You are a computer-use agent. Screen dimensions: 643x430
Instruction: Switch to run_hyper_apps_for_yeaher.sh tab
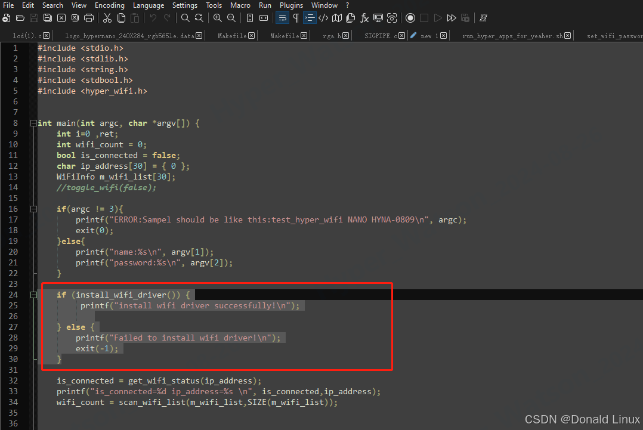tap(512, 36)
